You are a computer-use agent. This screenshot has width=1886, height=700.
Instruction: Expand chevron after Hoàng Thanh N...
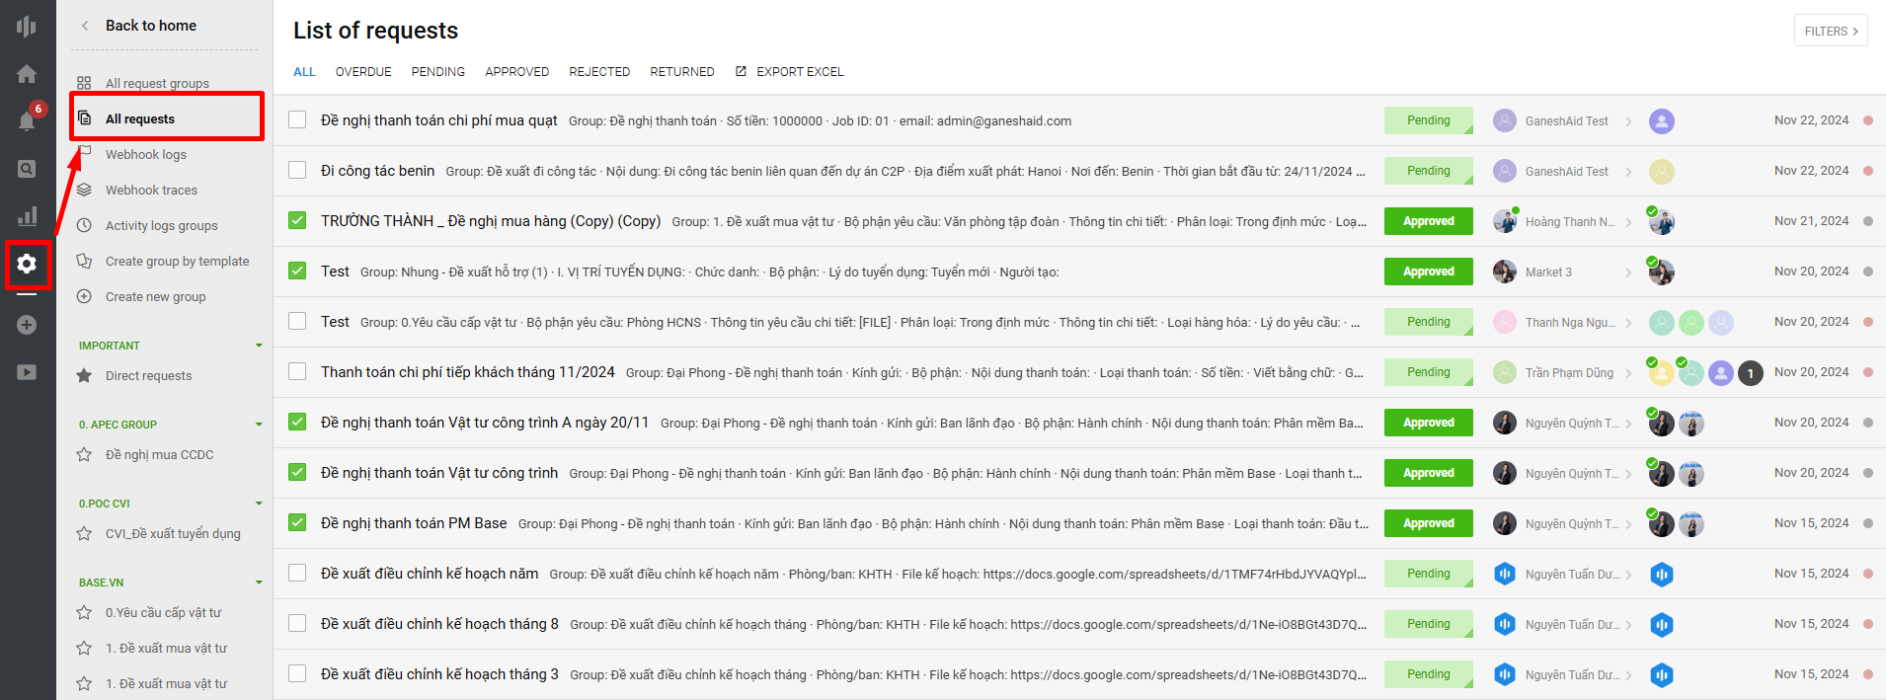(1628, 222)
